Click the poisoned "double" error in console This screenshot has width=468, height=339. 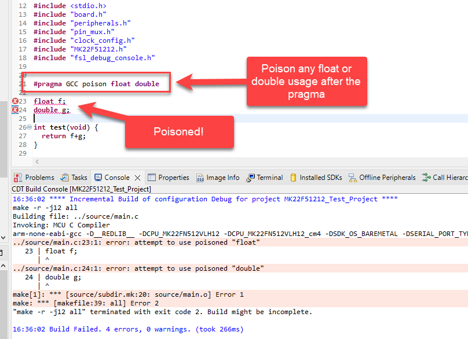139,268
